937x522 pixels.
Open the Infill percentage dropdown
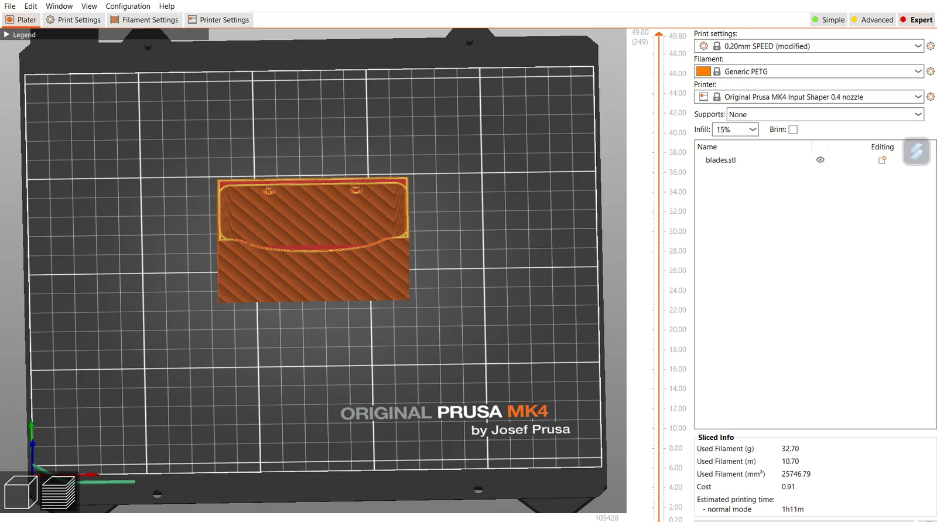click(736, 129)
